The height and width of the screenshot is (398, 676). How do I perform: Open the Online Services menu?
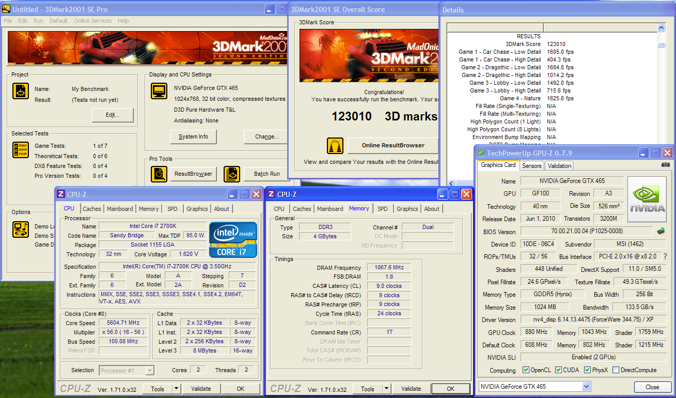[x=92, y=21]
